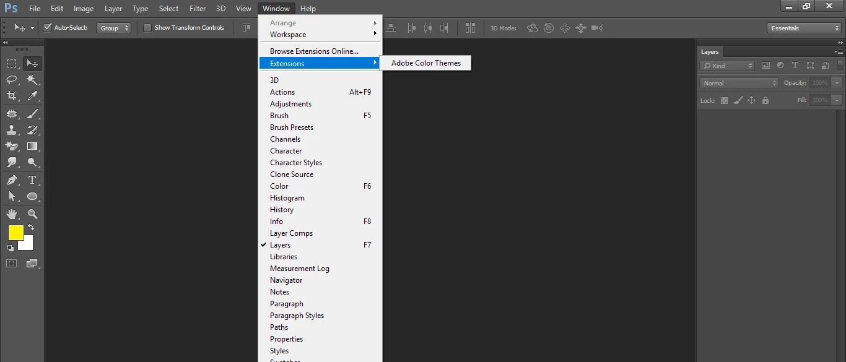Click 3D Mode pan object icon
The image size is (846, 362).
tap(564, 28)
